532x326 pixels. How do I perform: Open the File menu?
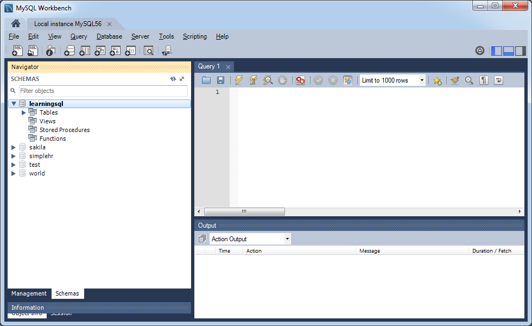tap(14, 36)
